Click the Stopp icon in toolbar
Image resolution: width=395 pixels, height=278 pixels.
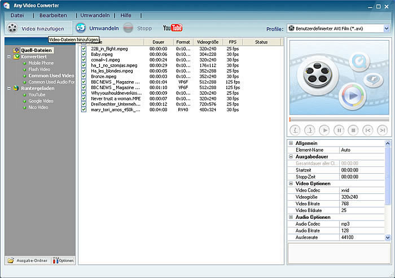point(128,28)
